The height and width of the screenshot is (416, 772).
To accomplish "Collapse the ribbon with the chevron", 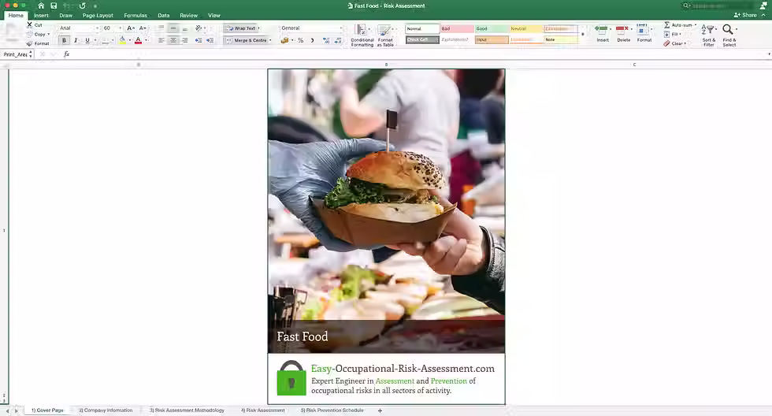I will click(x=763, y=15).
